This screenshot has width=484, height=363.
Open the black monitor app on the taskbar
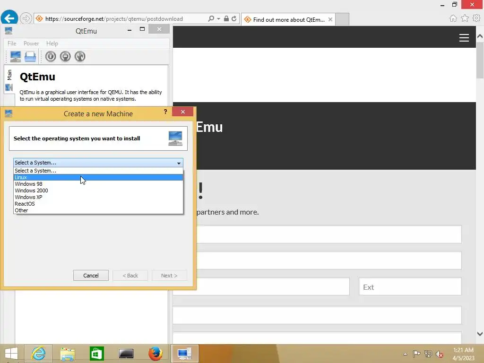pos(126,354)
